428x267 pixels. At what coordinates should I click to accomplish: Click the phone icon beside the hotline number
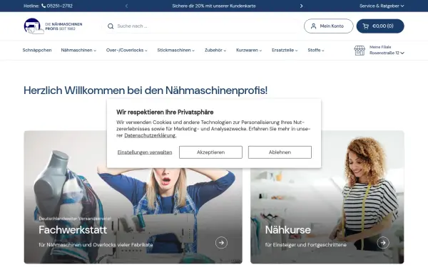[x=44, y=6]
